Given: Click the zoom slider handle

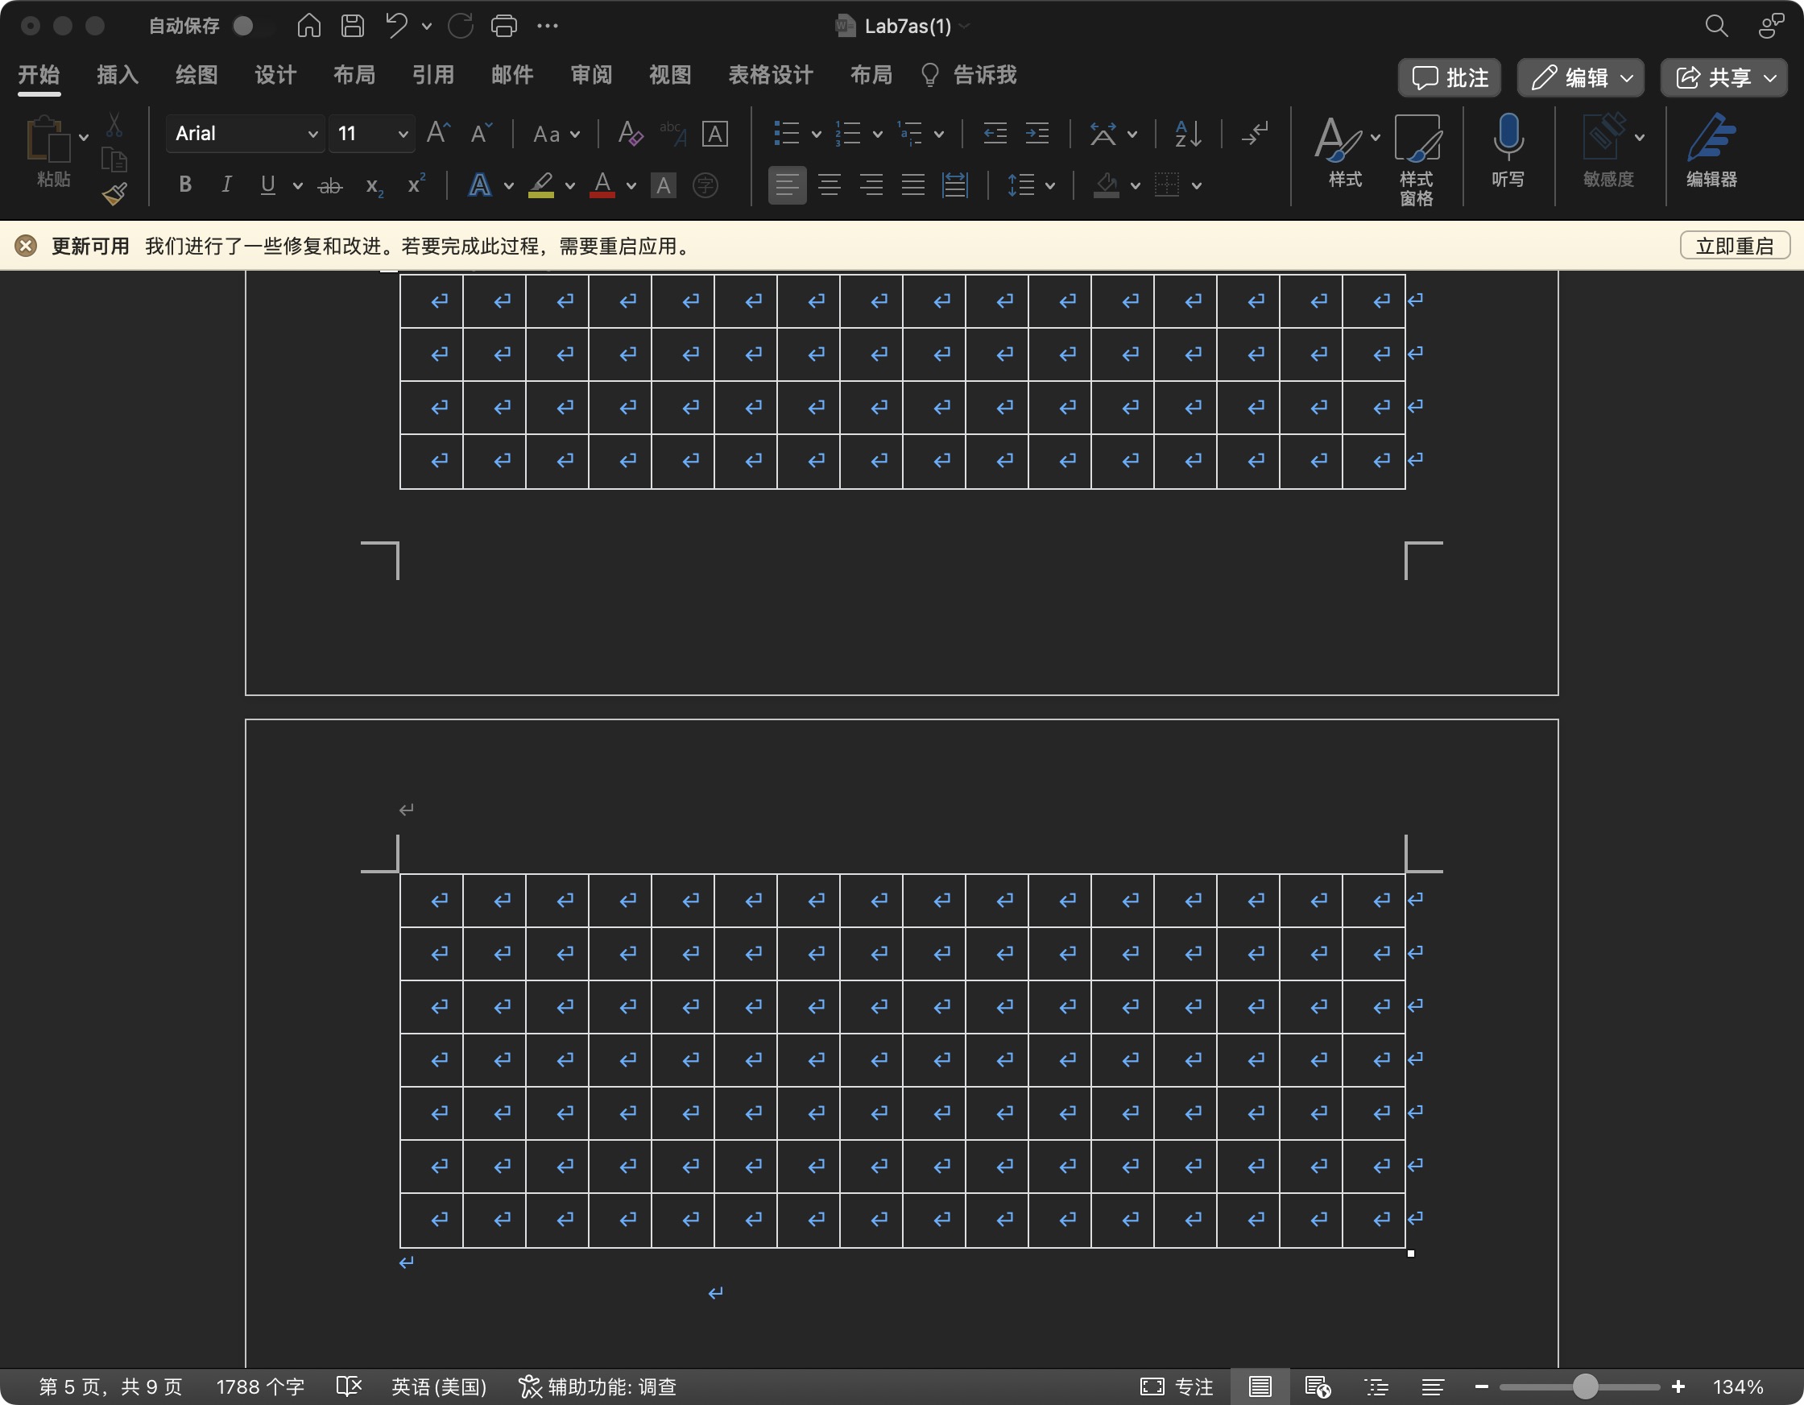Looking at the screenshot, I should click(x=1584, y=1386).
